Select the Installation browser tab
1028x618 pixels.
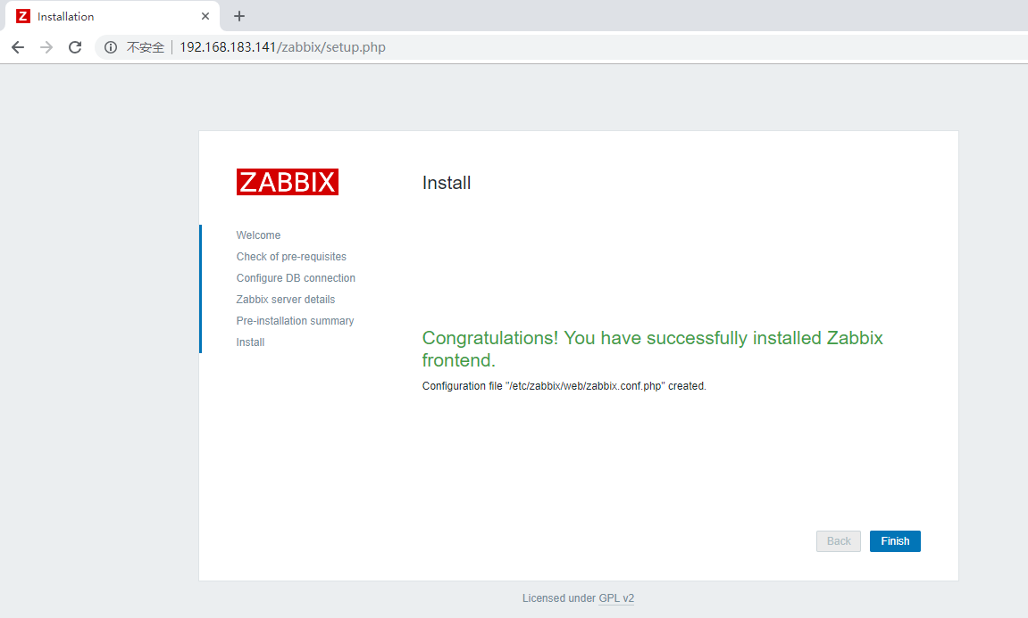113,16
